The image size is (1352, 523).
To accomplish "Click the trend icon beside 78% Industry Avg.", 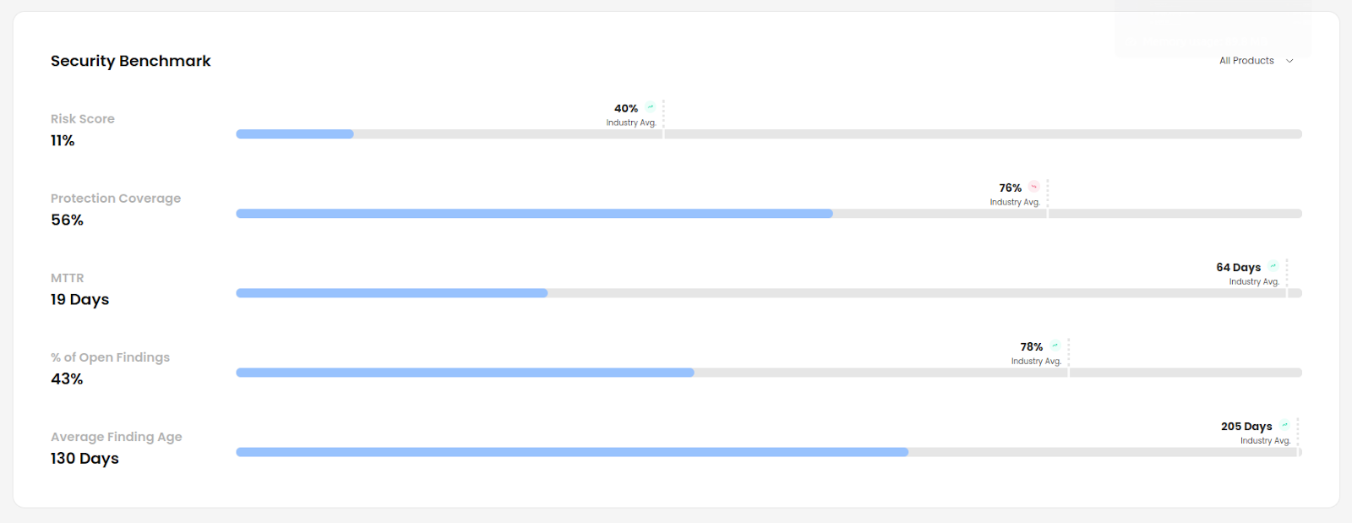I will [1055, 345].
